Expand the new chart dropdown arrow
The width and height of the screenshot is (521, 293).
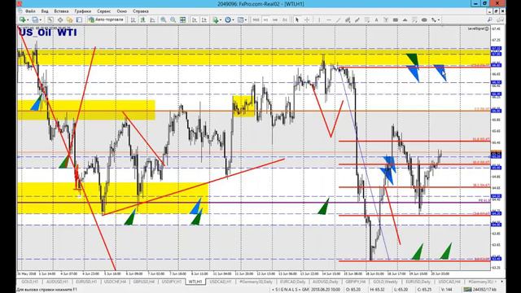[28, 20]
